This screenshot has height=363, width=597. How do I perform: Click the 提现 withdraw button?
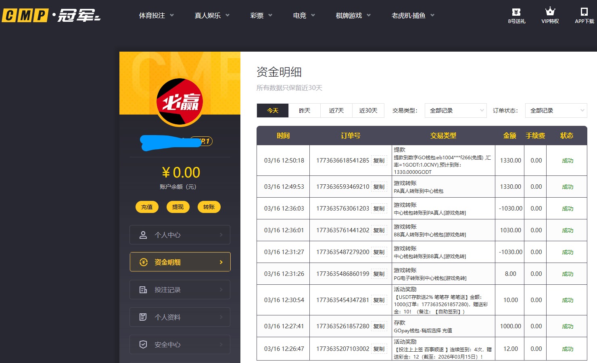178,207
